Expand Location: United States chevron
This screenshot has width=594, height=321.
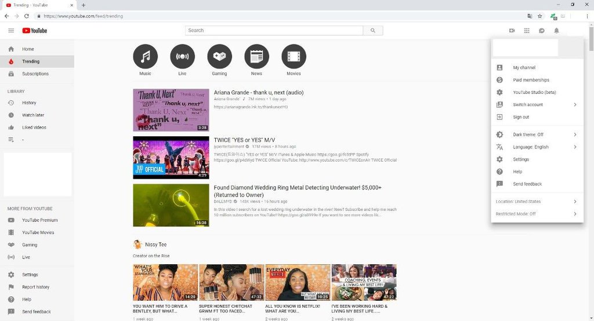pyautogui.click(x=575, y=202)
